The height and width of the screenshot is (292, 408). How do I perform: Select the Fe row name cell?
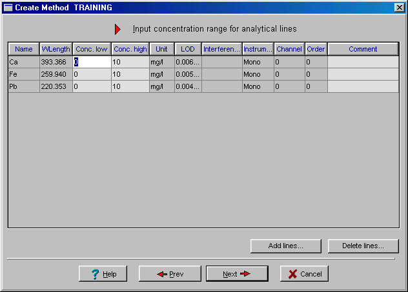(24, 74)
